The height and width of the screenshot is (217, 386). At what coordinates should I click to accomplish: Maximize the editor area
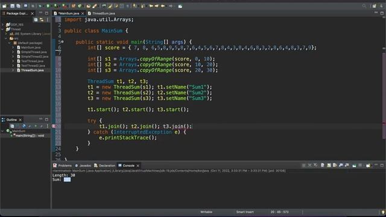[x=382, y=13]
